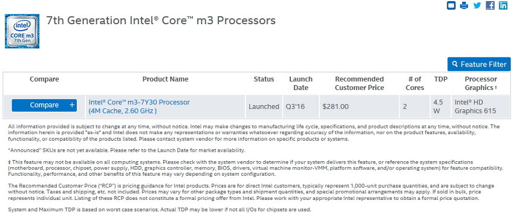Select the $281.00 price cell
Image resolution: width=514 pixels, height=221 pixels.
pyautogui.click(x=359, y=106)
